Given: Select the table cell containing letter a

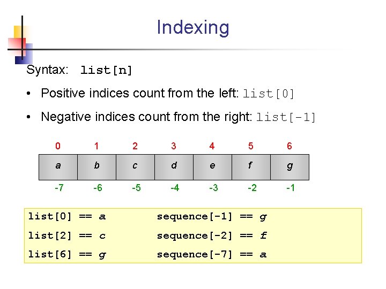Looking at the screenshot, I should 58,166.
